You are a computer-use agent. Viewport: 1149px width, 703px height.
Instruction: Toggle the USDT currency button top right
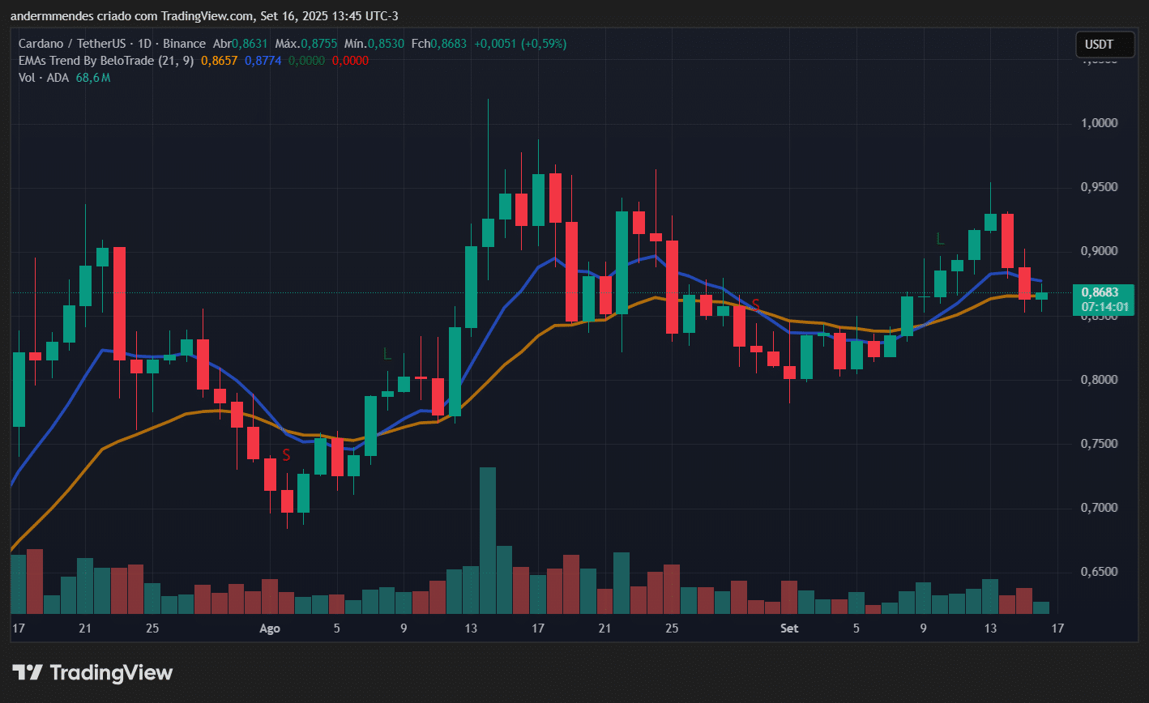1104,45
